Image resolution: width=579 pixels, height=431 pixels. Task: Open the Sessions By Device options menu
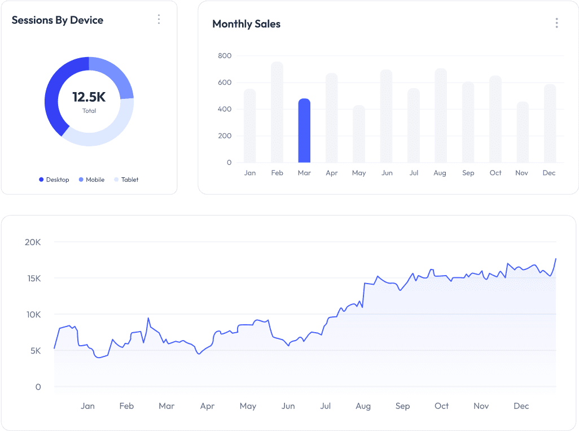pos(159,19)
